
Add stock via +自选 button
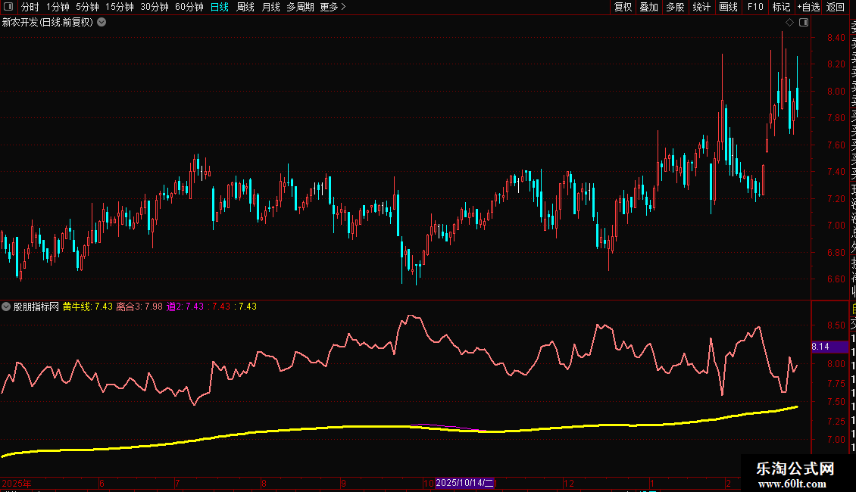click(x=808, y=8)
